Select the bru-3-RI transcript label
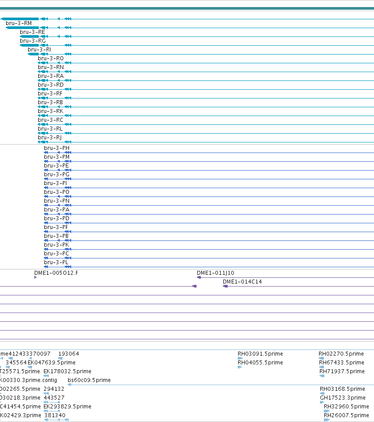The width and height of the screenshot is (374, 422). [x=39, y=50]
